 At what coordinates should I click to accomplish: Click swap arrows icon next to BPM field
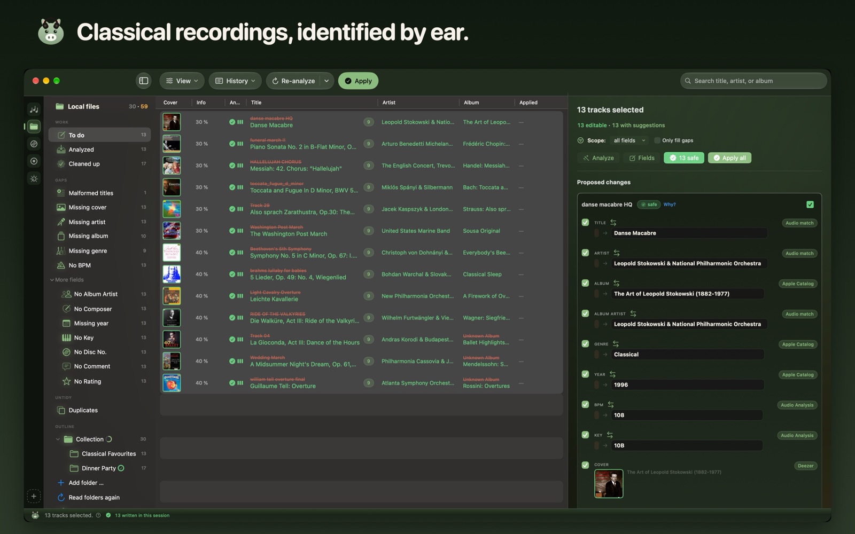[611, 405]
